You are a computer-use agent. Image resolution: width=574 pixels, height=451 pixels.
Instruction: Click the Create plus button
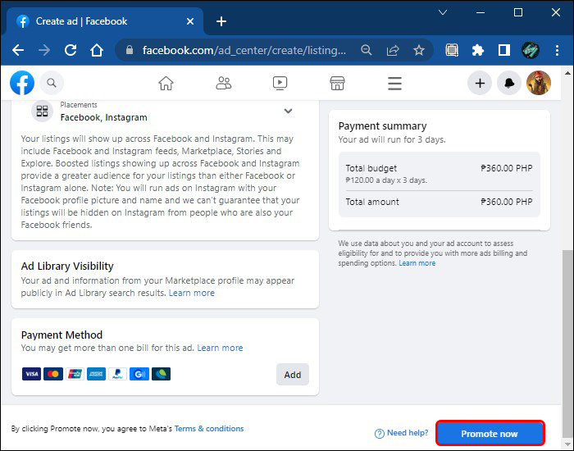click(x=480, y=83)
